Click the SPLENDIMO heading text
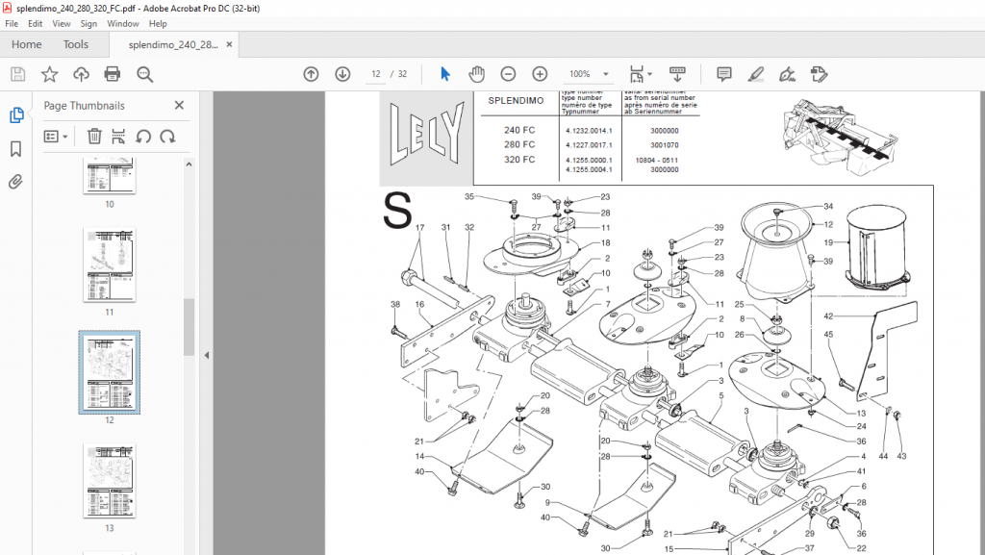Screen dimensions: 985x555 pos(516,100)
